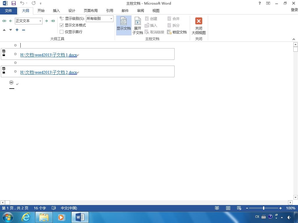The height and width of the screenshot is (223, 298).
Task: Click 插入 subdocument button
Action: pyautogui.click(x=151, y=25)
